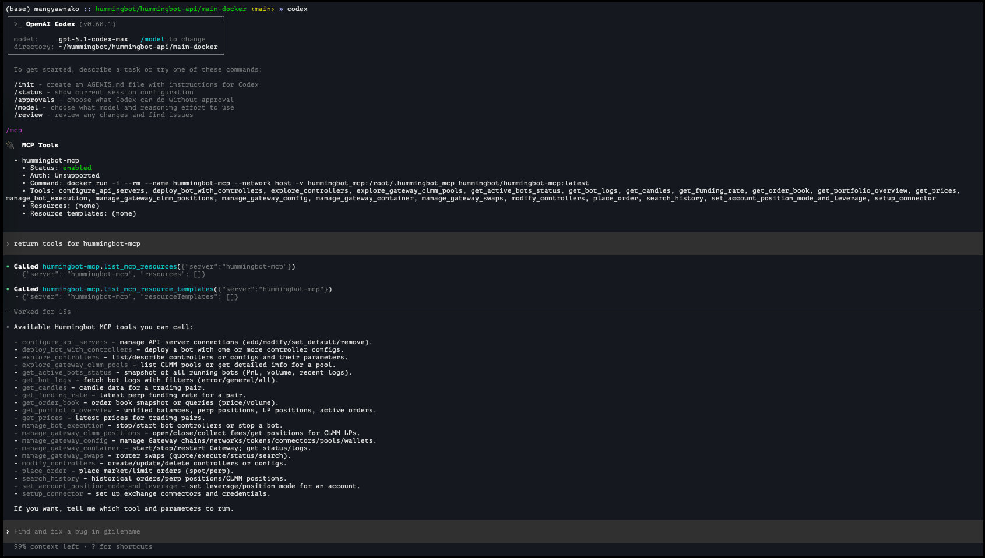Image resolution: width=985 pixels, height=558 pixels.
Task: Click the » symbol before codex in title line
Action: click(282, 8)
